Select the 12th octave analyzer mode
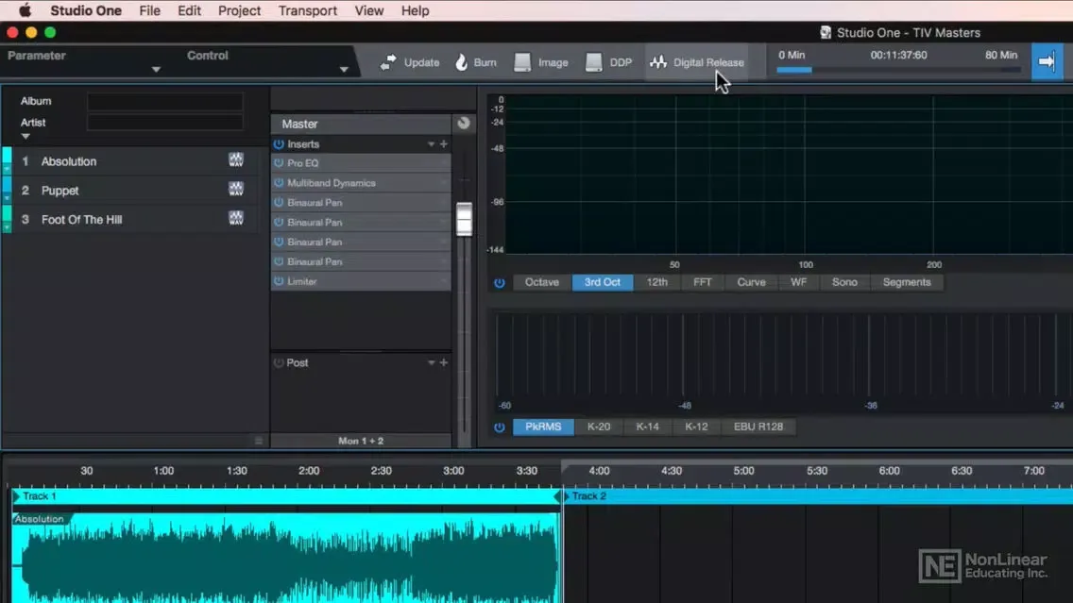This screenshot has height=603, width=1073. [657, 282]
